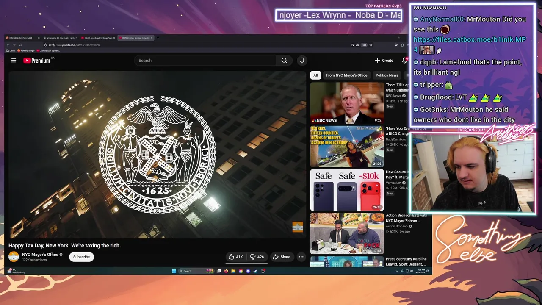Select the All filter chip
Image resolution: width=542 pixels, height=305 pixels.
315,75
